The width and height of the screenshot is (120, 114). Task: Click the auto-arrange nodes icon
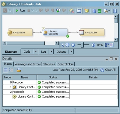coord(107,45)
